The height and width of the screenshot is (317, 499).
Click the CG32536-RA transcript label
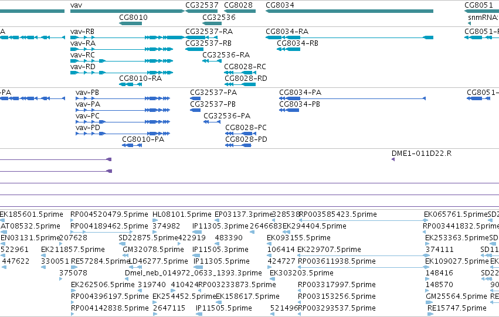(226, 55)
